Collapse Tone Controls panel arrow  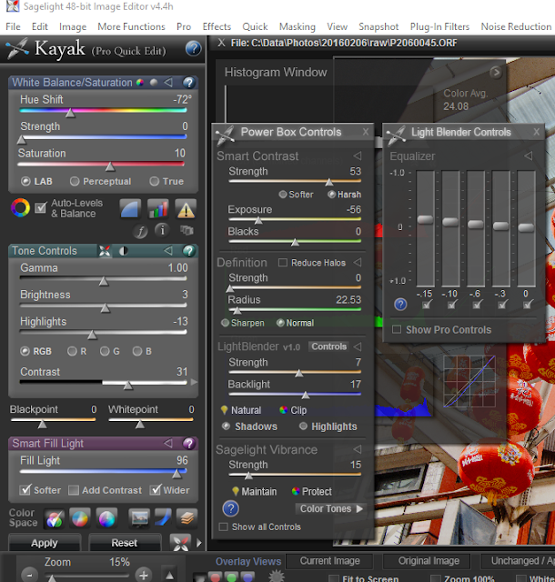[x=168, y=251]
